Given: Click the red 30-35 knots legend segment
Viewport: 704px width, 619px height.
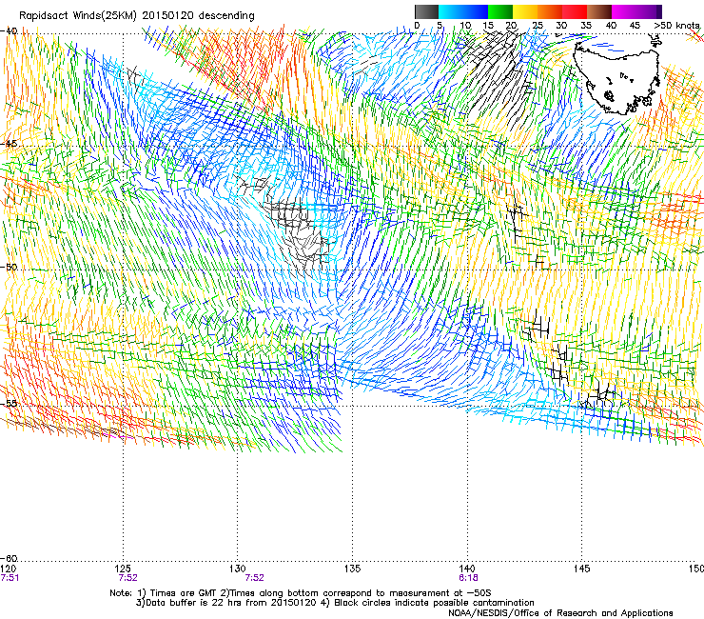Looking at the screenshot, I should pyautogui.click(x=575, y=11).
